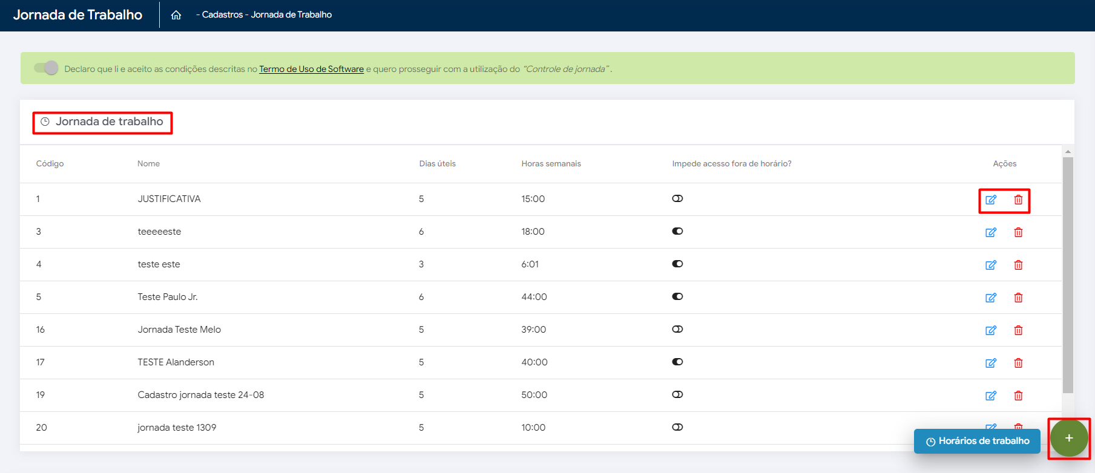Open the Termo de Uso de Software link

311,69
